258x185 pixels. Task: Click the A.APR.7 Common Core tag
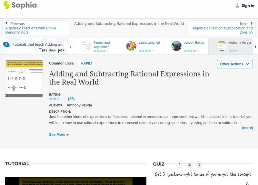(x=86, y=64)
